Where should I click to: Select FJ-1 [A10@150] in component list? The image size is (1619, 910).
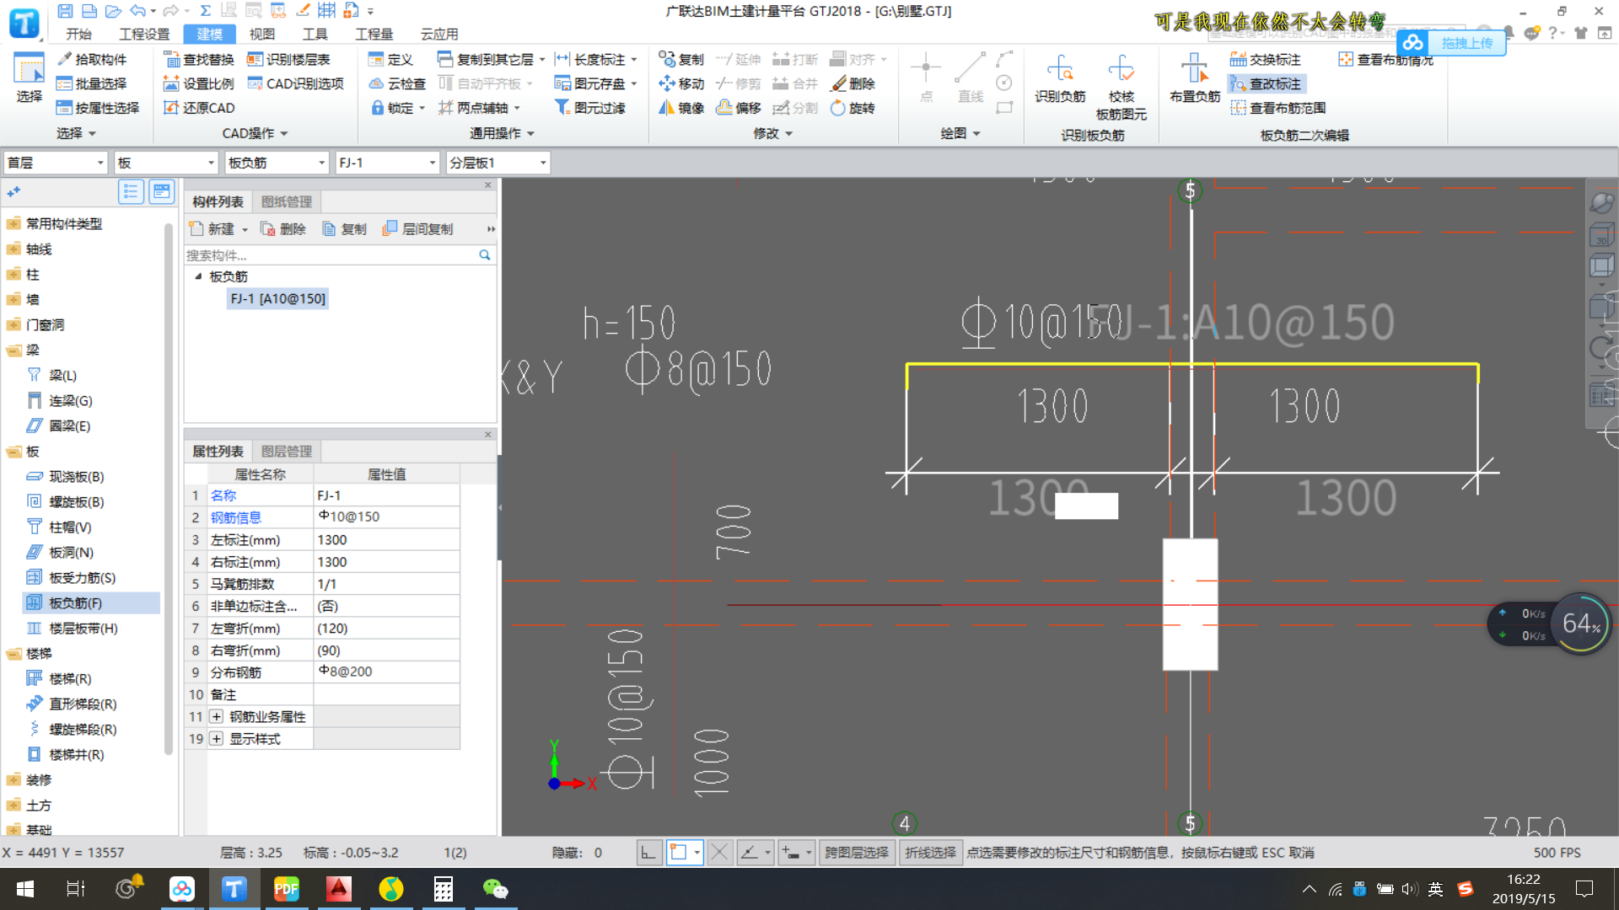pos(277,299)
